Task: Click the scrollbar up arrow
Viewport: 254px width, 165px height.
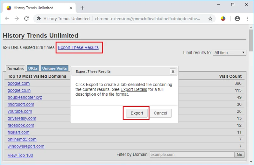Action: (251, 27)
